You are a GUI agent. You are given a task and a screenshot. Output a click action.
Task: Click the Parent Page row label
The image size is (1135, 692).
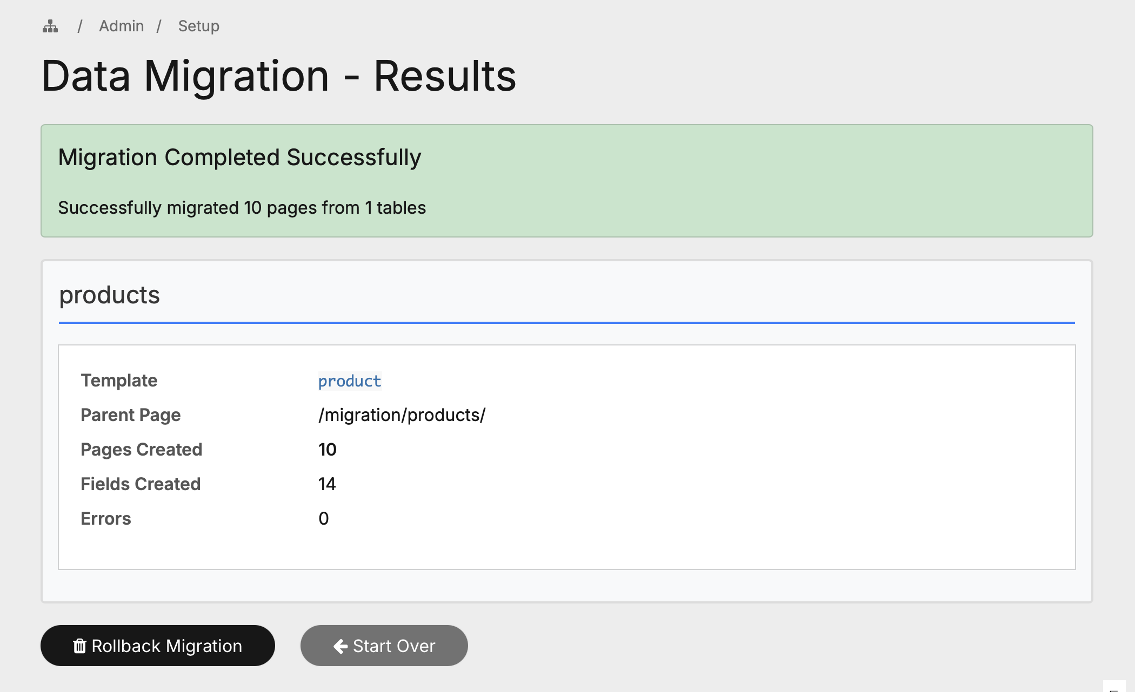[x=130, y=415]
